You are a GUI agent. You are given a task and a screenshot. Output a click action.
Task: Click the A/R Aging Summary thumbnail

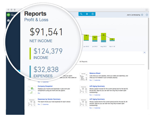point(83,90)
